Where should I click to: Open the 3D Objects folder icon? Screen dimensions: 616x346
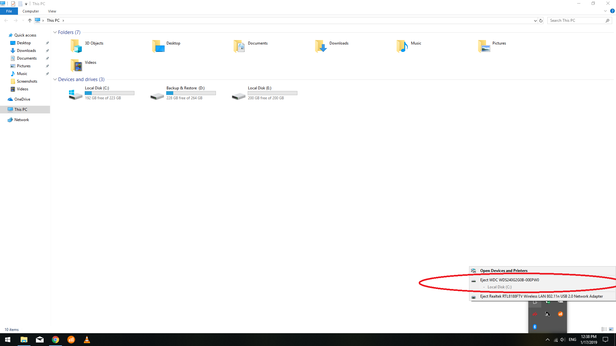(x=76, y=46)
